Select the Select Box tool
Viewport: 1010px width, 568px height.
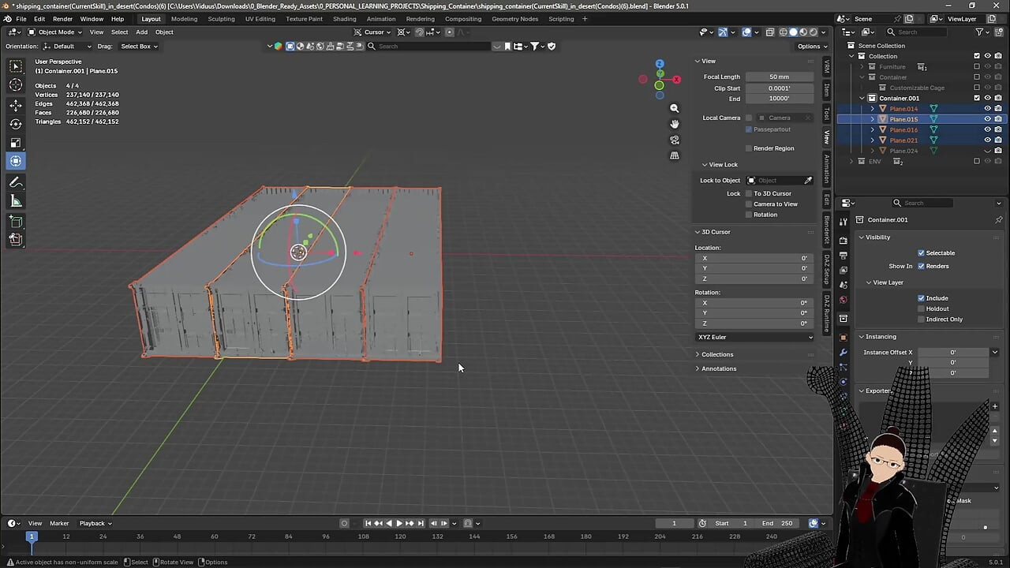pos(16,66)
